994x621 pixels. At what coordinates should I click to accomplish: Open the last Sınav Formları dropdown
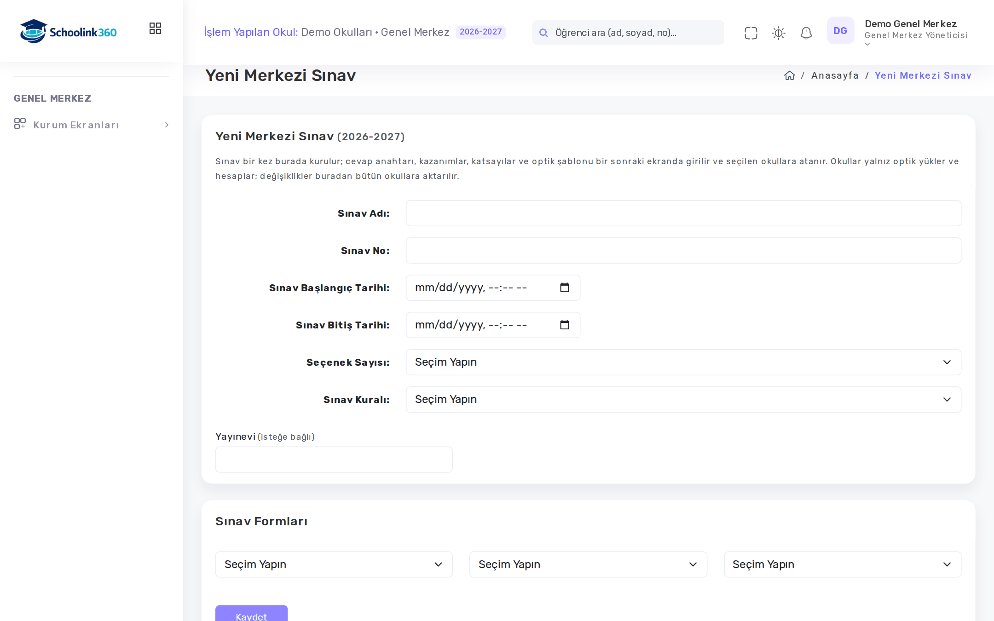tap(843, 564)
